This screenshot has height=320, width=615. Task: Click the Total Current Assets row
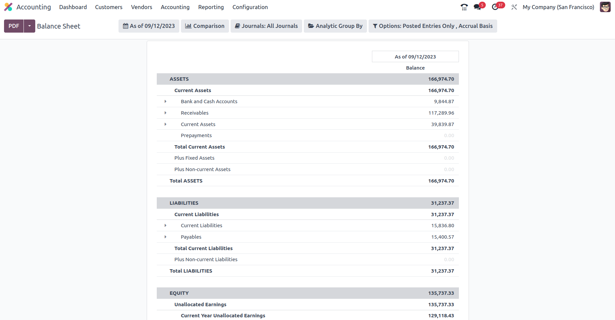[308, 147]
